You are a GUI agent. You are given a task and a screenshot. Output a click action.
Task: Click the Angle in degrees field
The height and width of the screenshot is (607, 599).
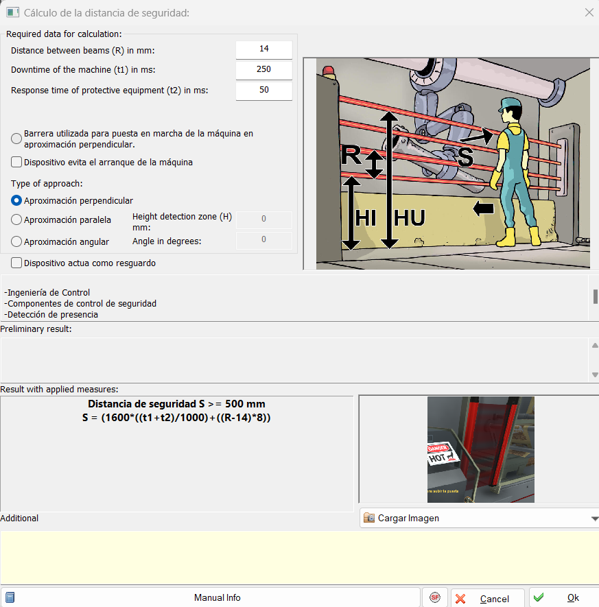click(264, 240)
